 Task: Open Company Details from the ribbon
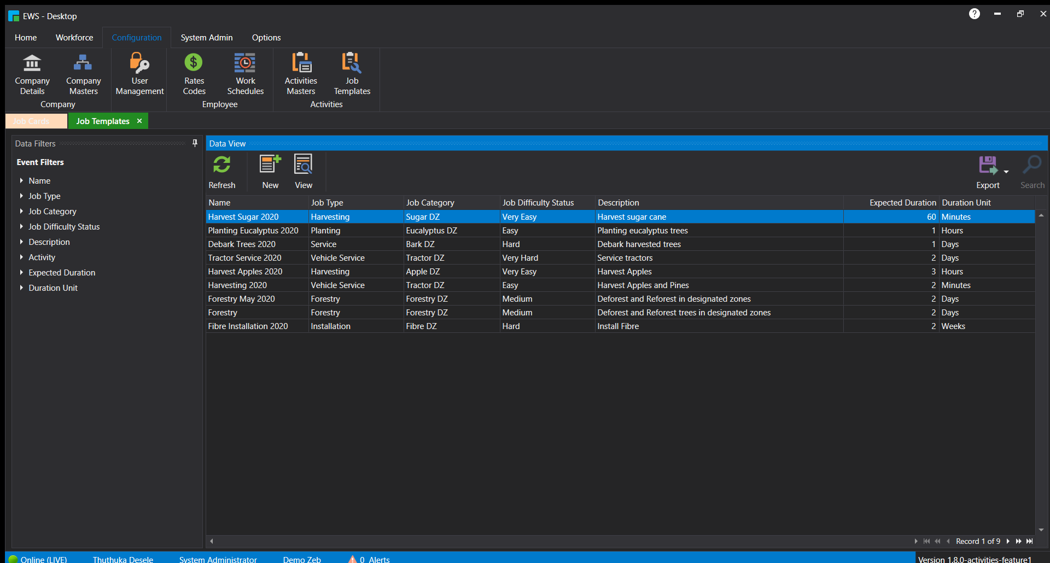32,74
